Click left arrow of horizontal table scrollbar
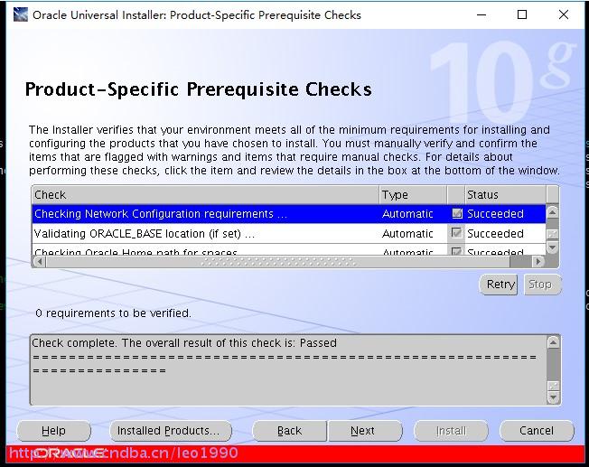Viewport: 589px width, 467px height. (x=40, y=261)
